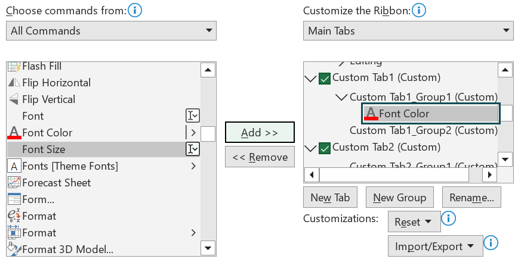Select the Form... command

click(103, 199)
